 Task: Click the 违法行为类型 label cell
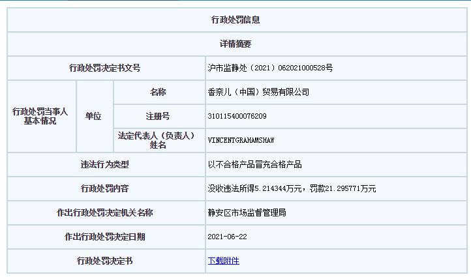pos(105,164)
